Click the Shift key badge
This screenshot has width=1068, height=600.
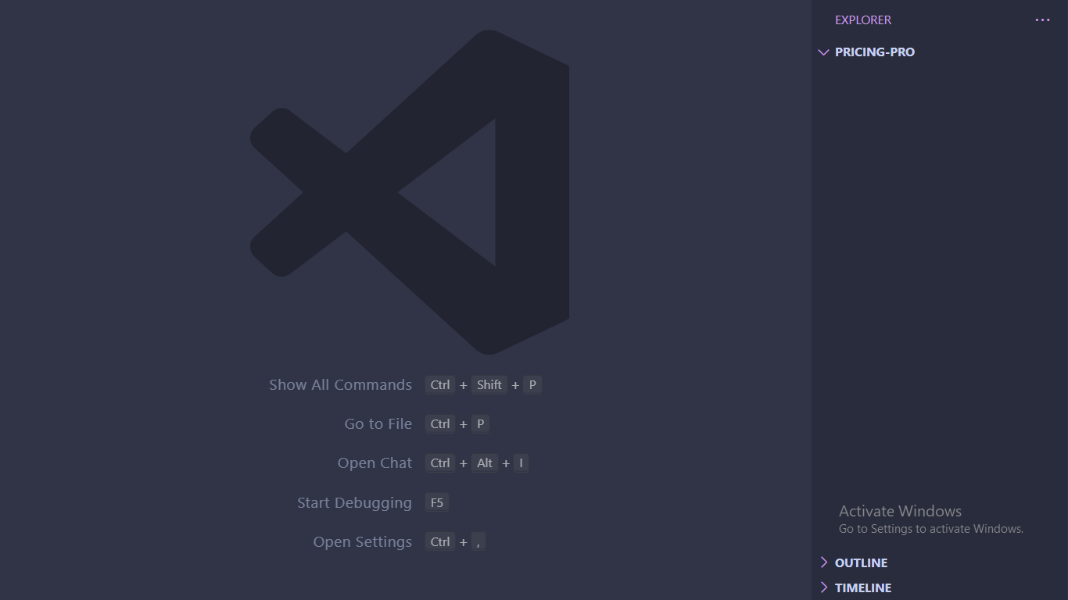click(x=489, y=385)
